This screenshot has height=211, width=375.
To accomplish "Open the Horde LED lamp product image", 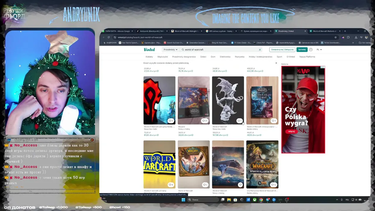I will pos(159,100).
